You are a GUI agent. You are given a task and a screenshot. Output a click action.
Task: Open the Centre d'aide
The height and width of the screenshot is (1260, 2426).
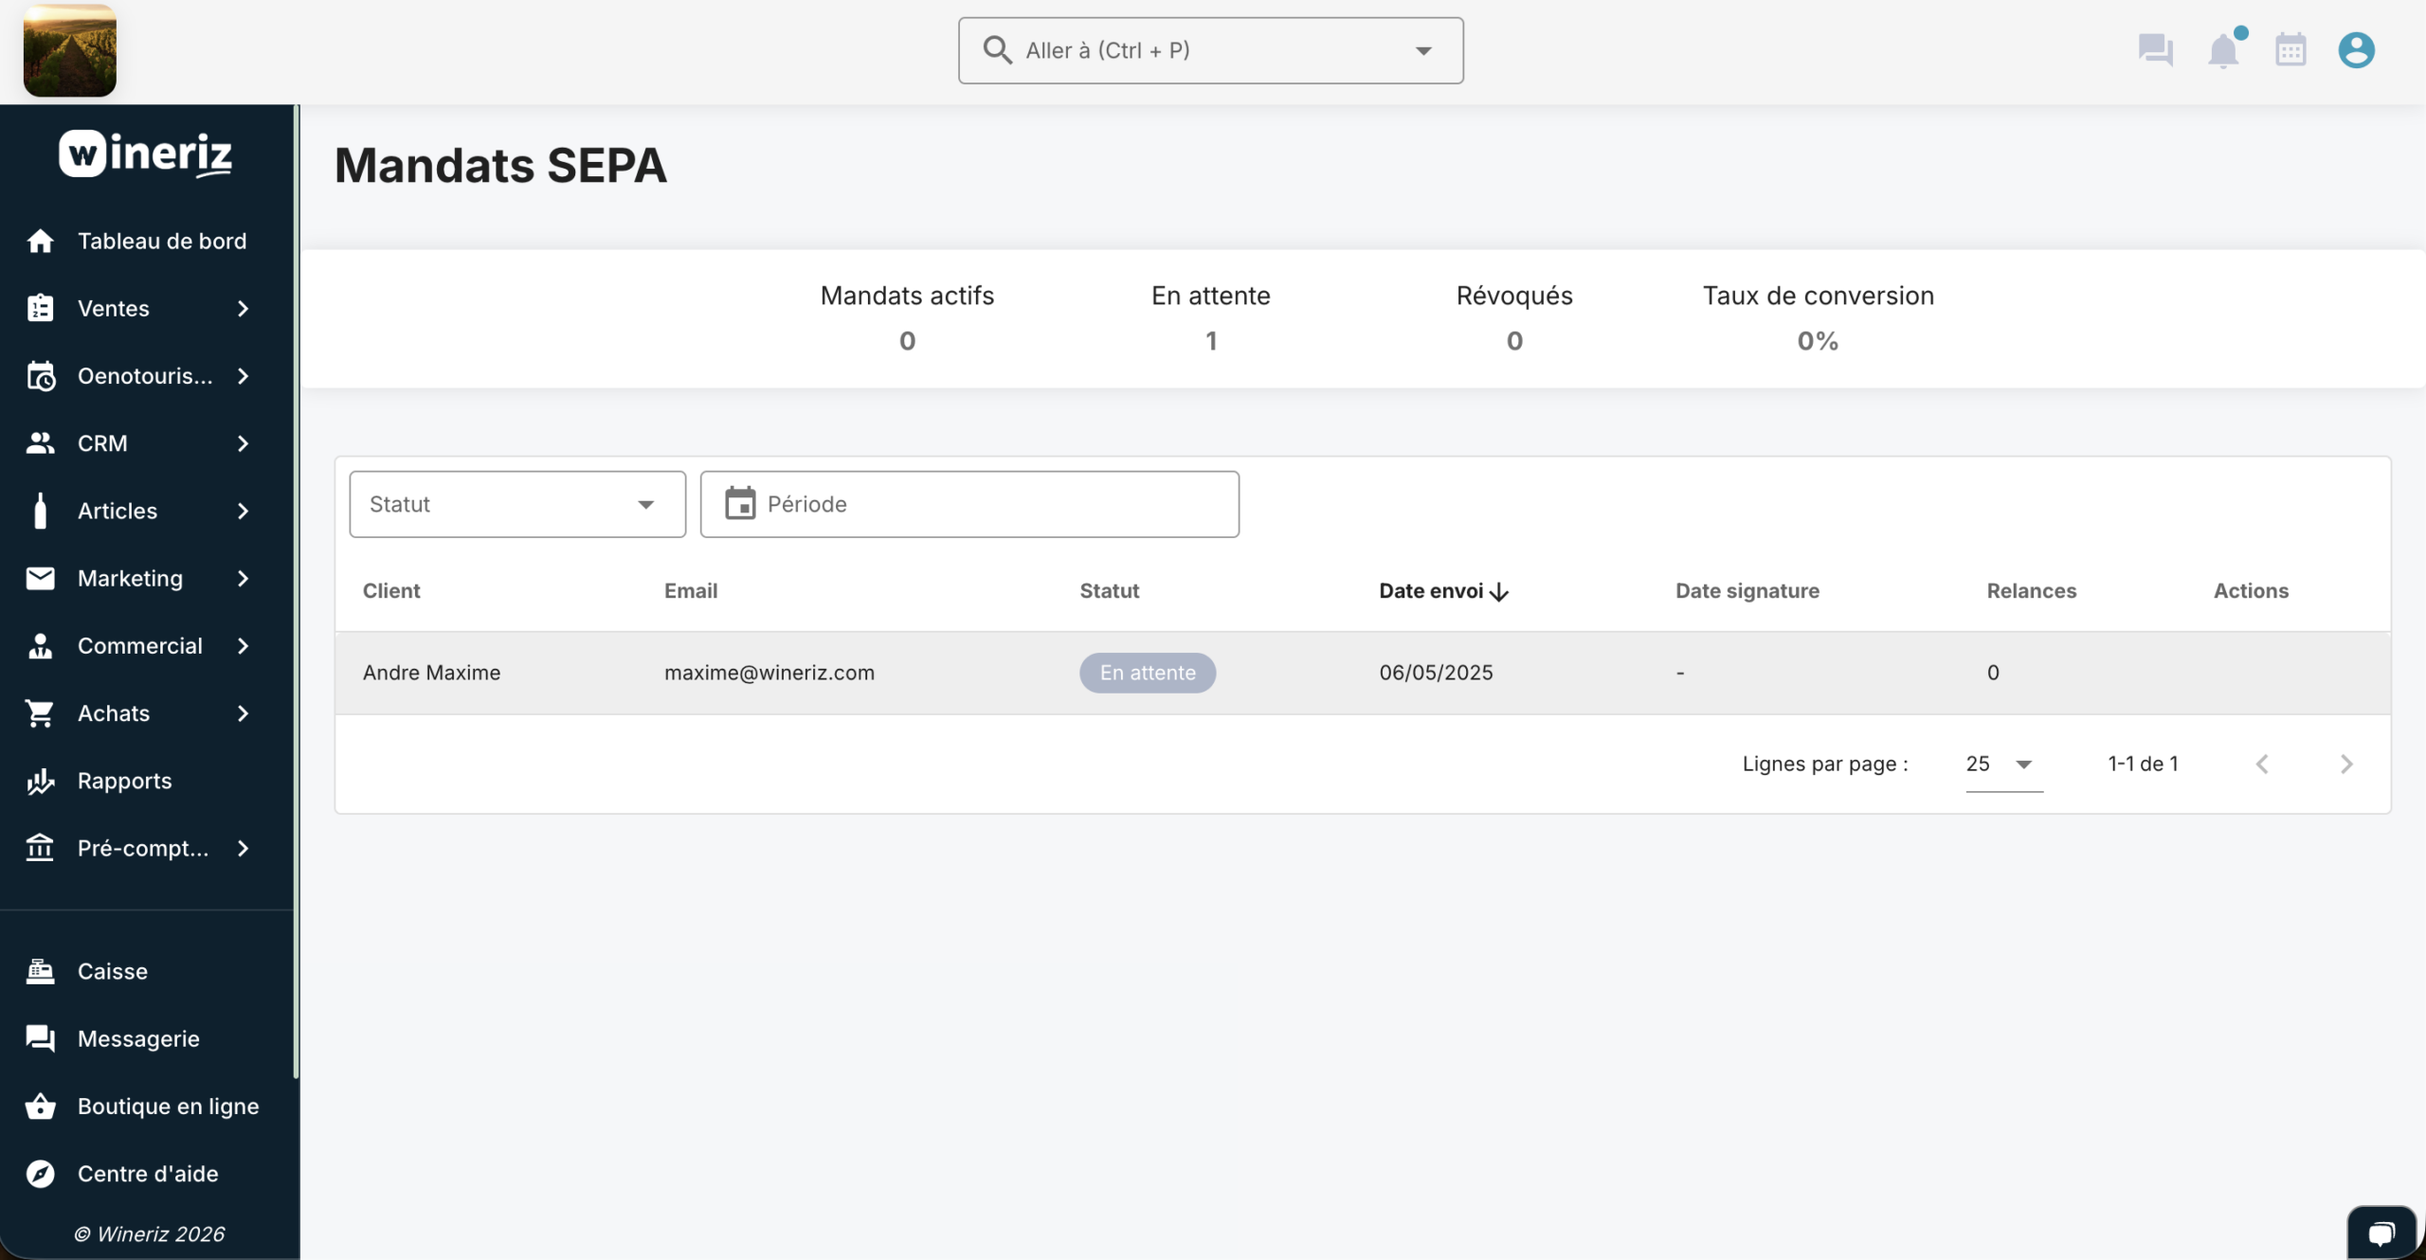tap(147, 1173)
